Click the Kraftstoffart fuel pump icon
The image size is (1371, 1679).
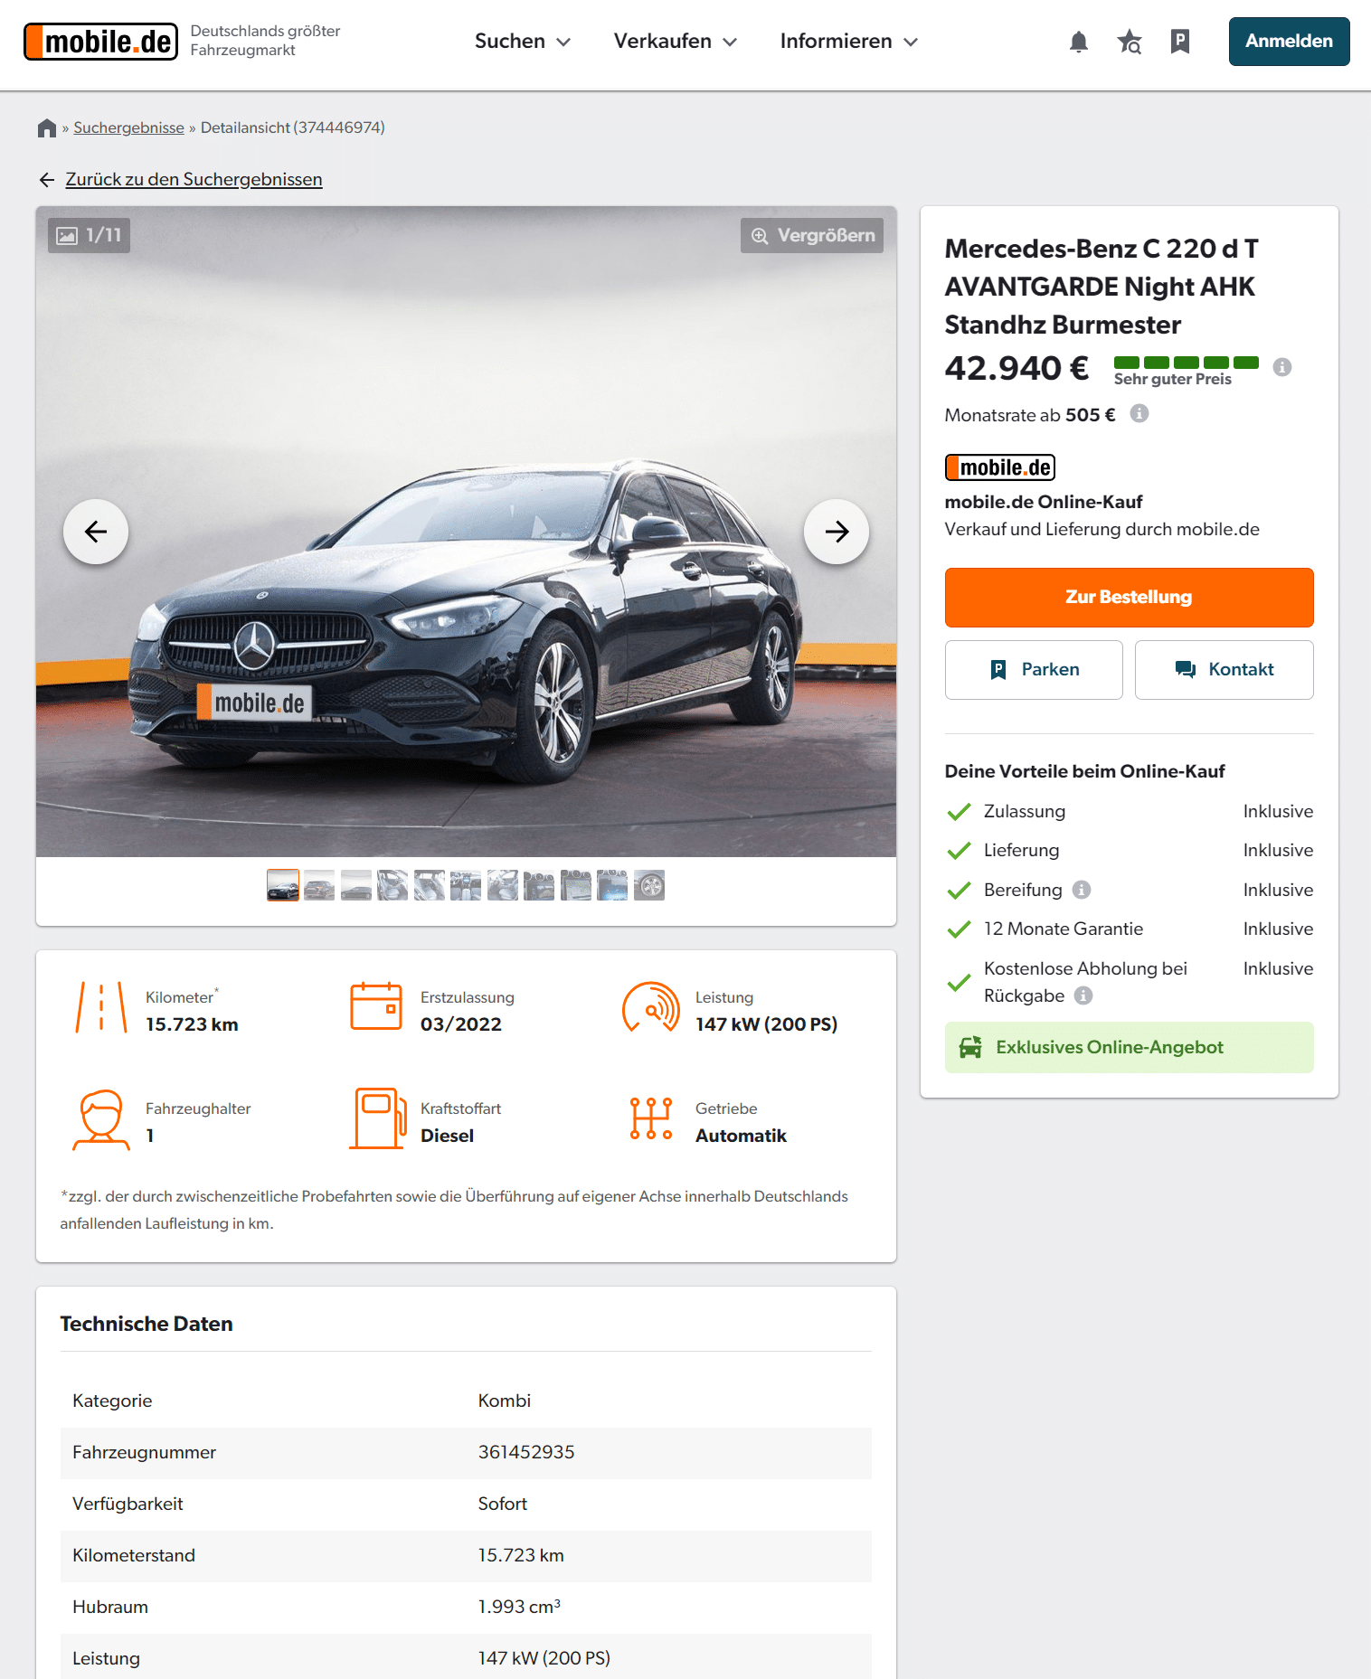377,1118
